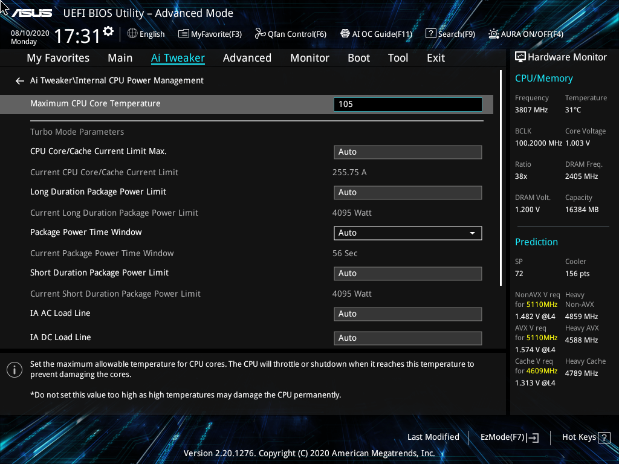
Task: Toggle AURA ON/OFF(F4) light icon
Action: pos(493,34)
